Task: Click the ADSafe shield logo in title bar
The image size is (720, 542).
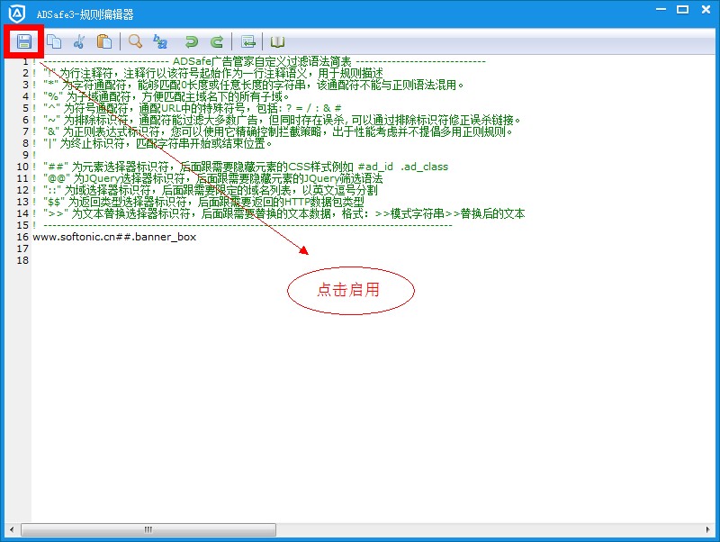Action: 17,14
